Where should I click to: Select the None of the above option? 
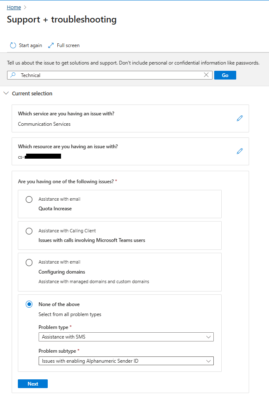point(29,304)
